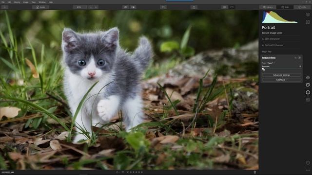Click the zoom out minus button

91,7
